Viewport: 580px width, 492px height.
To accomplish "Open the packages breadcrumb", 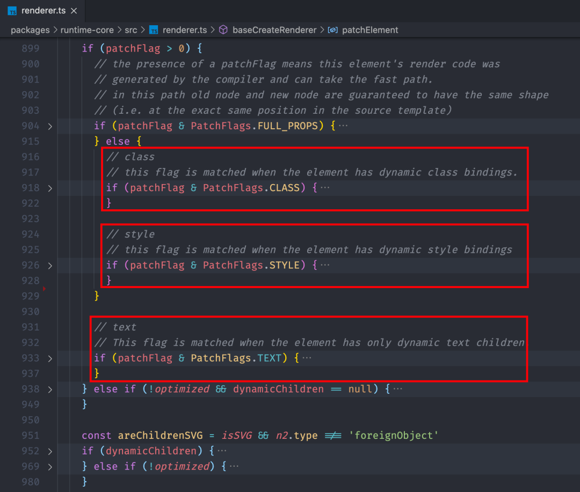I will (30, 30).
